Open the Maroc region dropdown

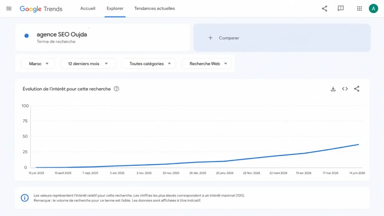click(x=38, y=64)
